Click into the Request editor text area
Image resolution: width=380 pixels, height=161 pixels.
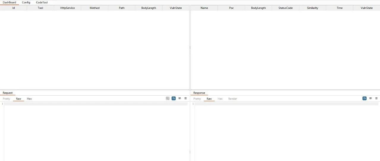tap(96, 132)
